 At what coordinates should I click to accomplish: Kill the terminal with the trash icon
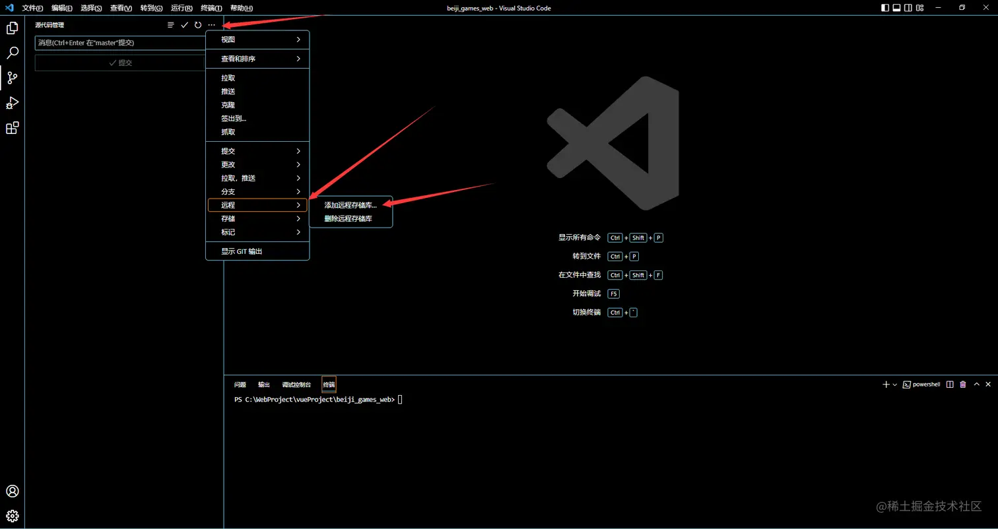coord(962,385)
